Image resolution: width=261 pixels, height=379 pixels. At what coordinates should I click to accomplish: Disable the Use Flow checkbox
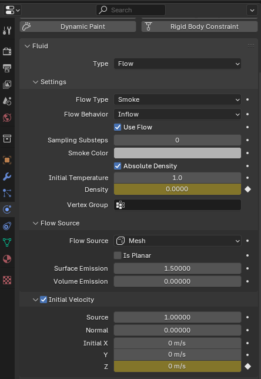click(118, 127)
